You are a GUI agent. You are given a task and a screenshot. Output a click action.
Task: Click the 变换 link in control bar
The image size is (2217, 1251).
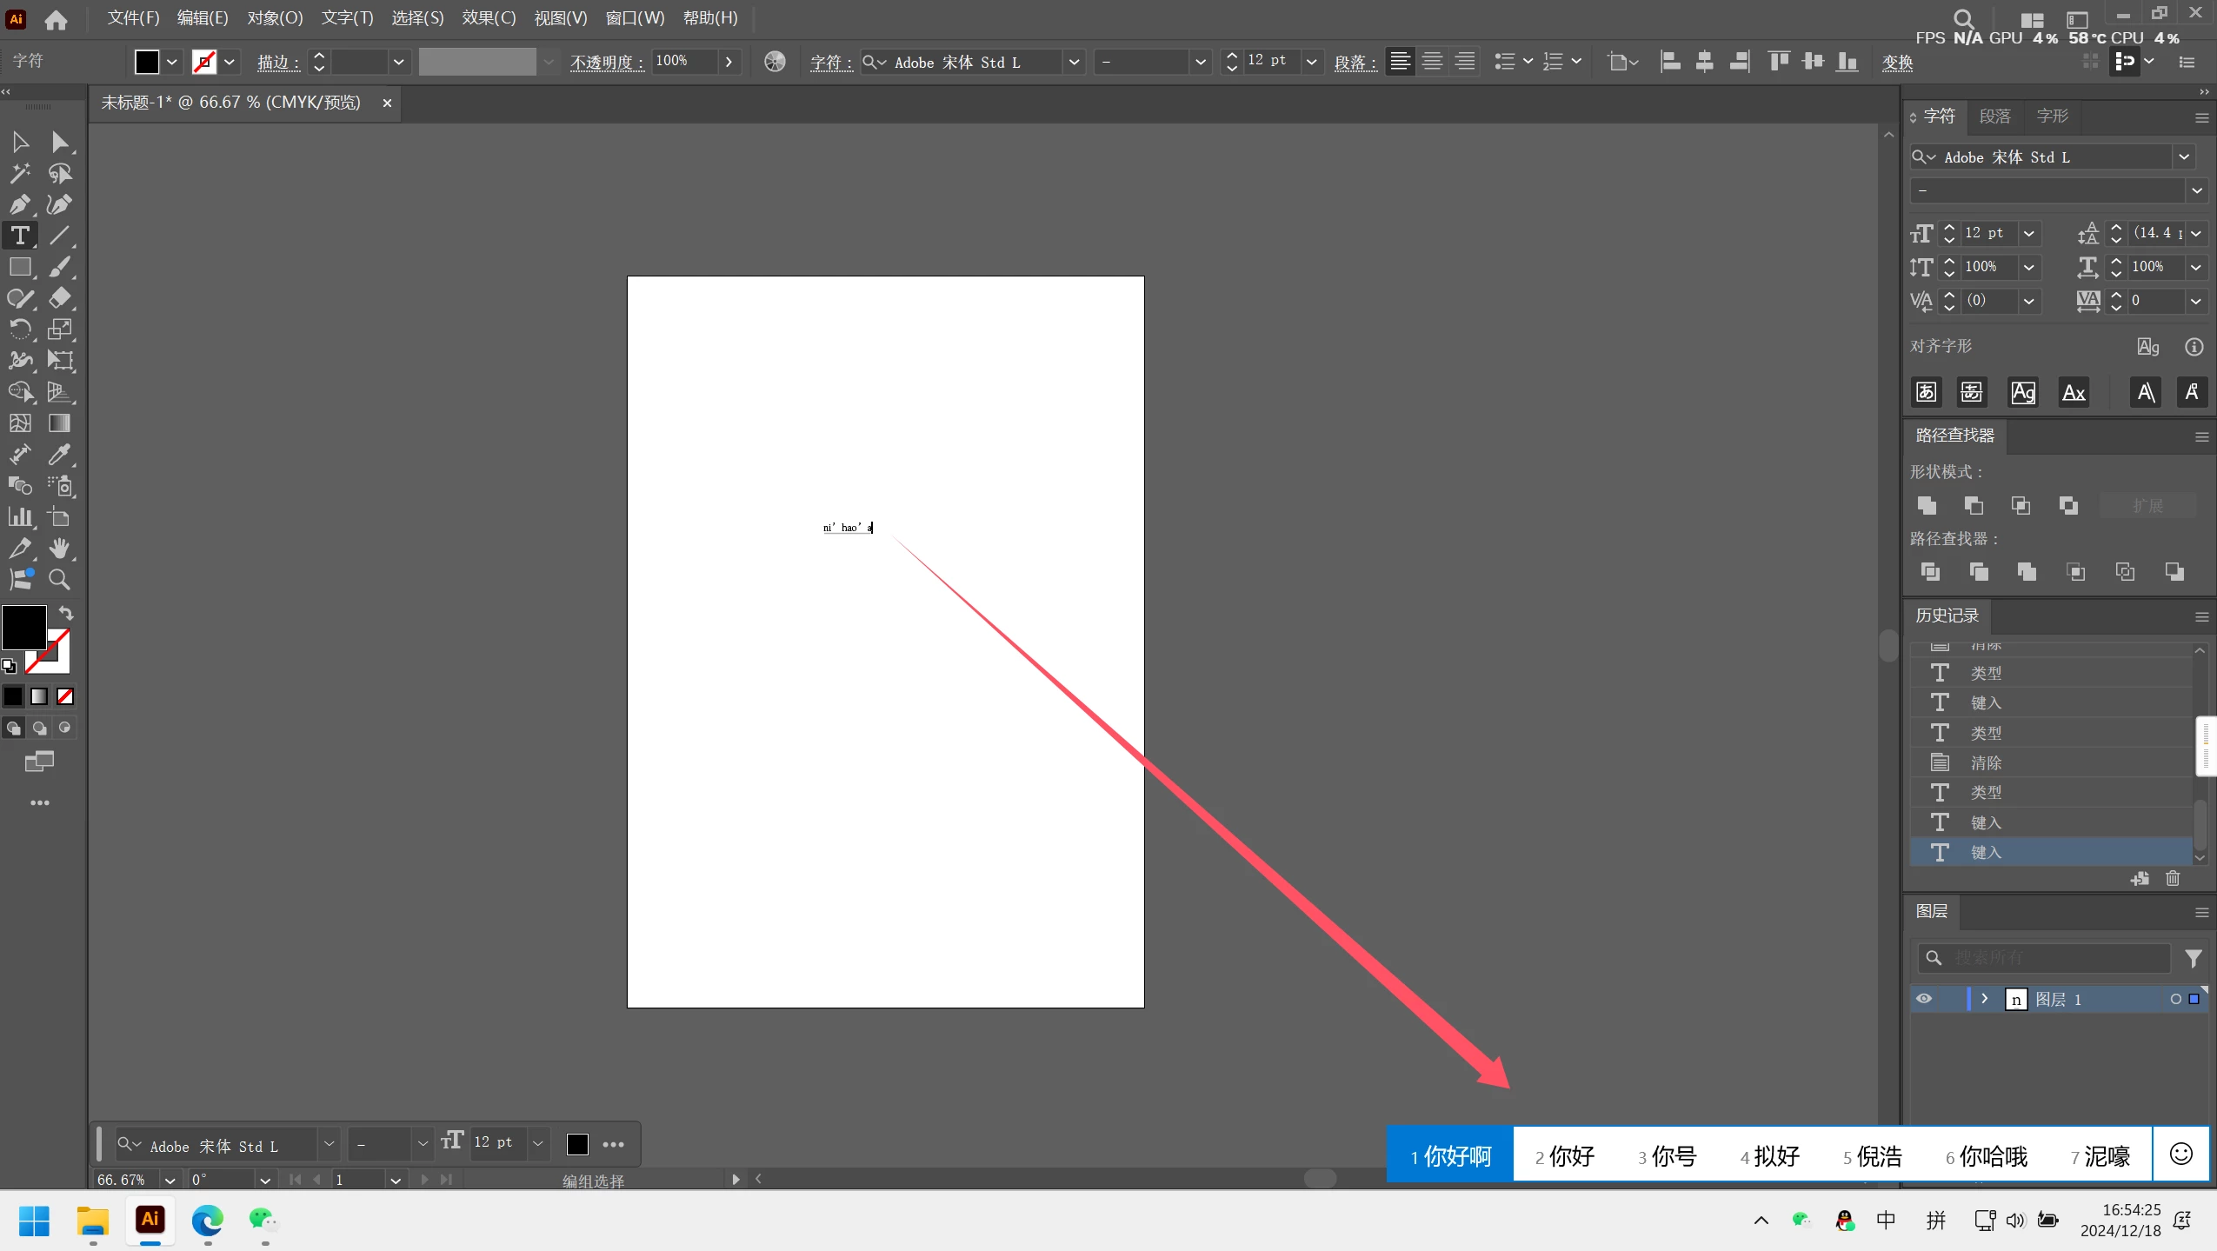(x=1897, y=62)
